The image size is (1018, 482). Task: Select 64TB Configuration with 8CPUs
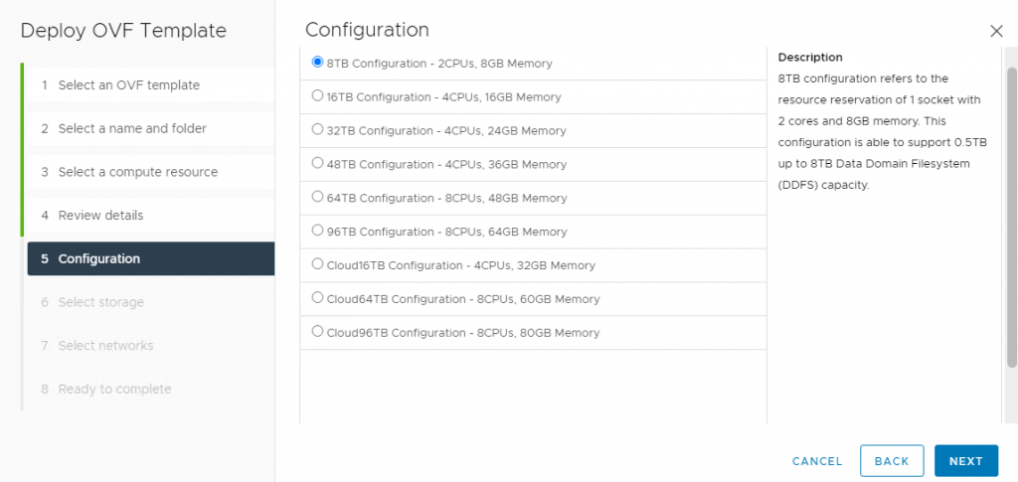coord(317,197)
